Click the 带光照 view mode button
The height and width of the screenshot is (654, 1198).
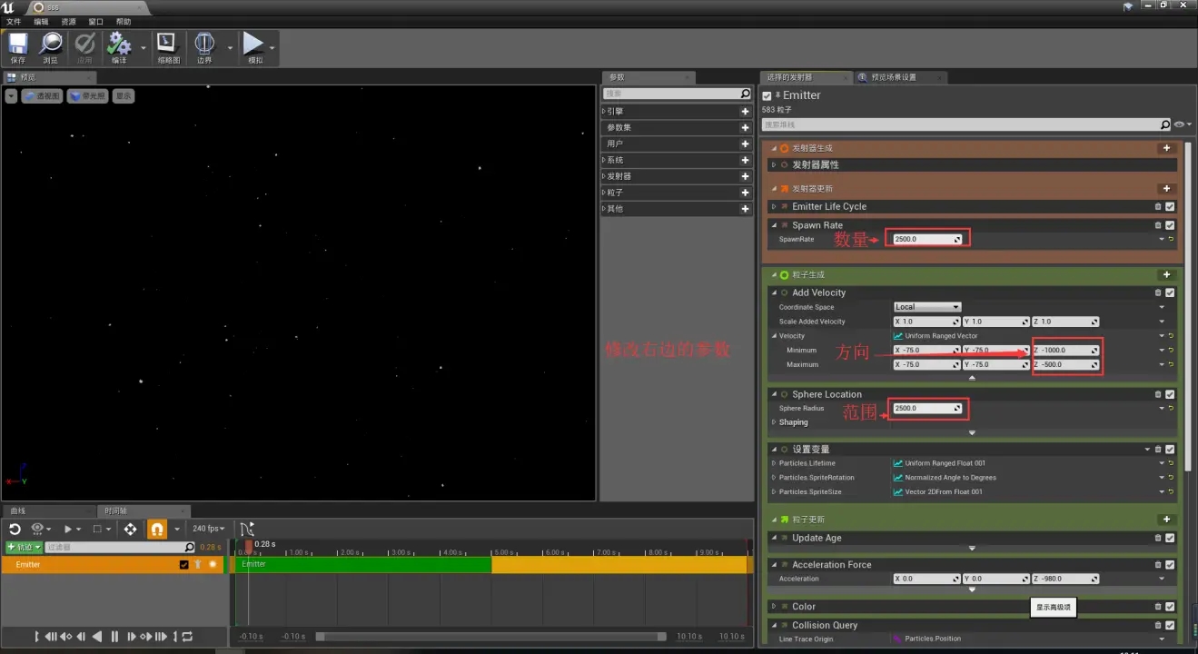(x=88, y=95)
